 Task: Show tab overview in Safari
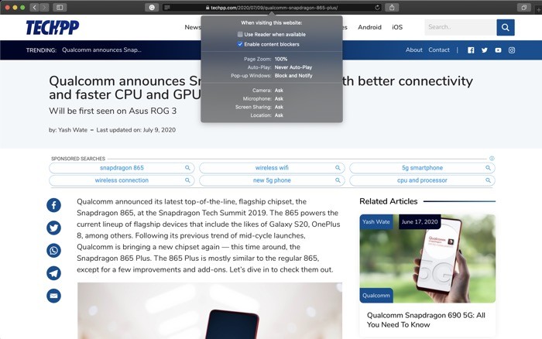pos(523,7)
